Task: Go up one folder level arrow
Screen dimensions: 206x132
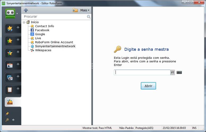Action: [x=26, y=10]
